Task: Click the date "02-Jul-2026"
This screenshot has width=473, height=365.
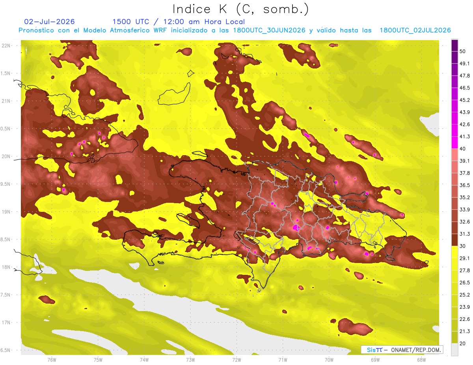Action: tap(49, 22)
